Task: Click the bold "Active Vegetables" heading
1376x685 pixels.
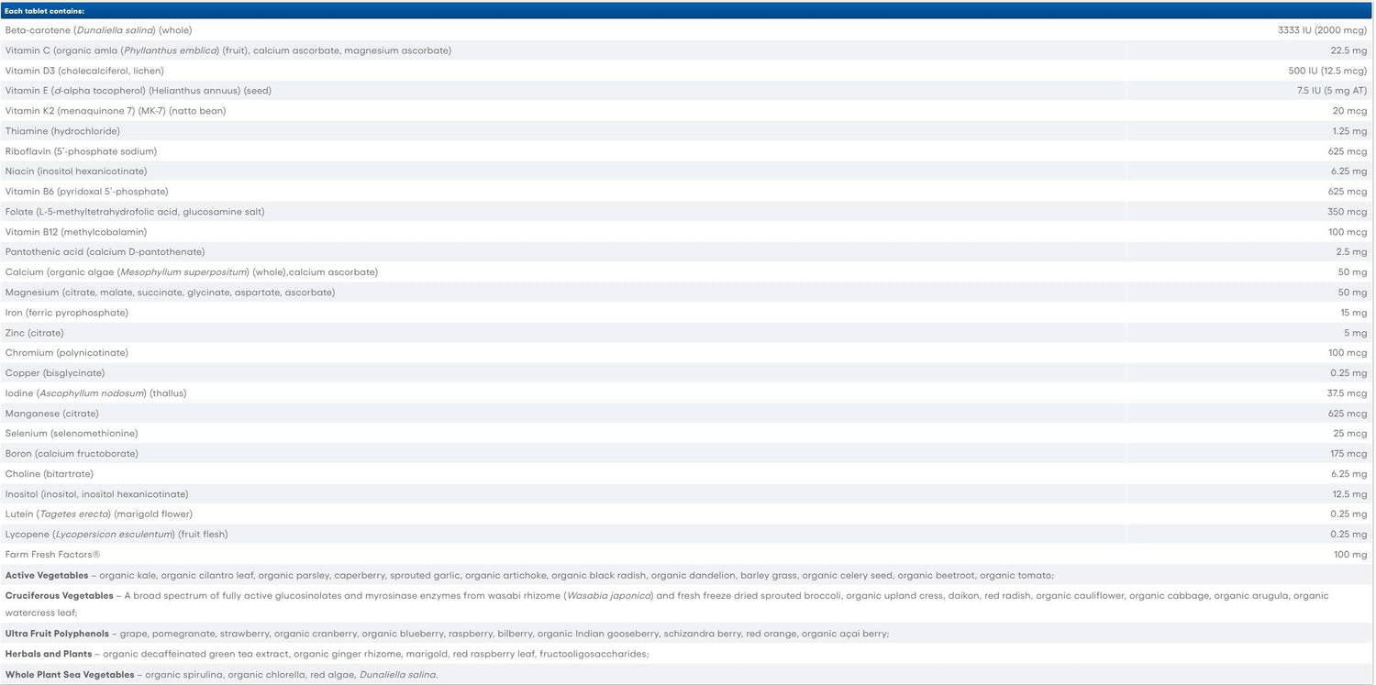Action: (46, 576)
